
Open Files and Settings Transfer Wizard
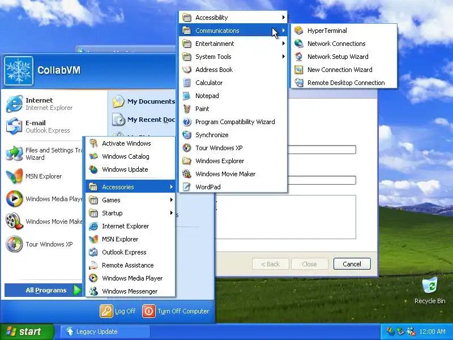tap(44, 154)
